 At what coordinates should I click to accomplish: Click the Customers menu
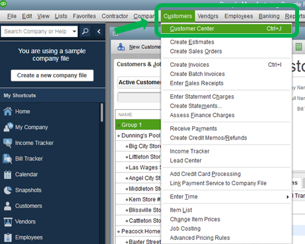[x=178, y=16]
